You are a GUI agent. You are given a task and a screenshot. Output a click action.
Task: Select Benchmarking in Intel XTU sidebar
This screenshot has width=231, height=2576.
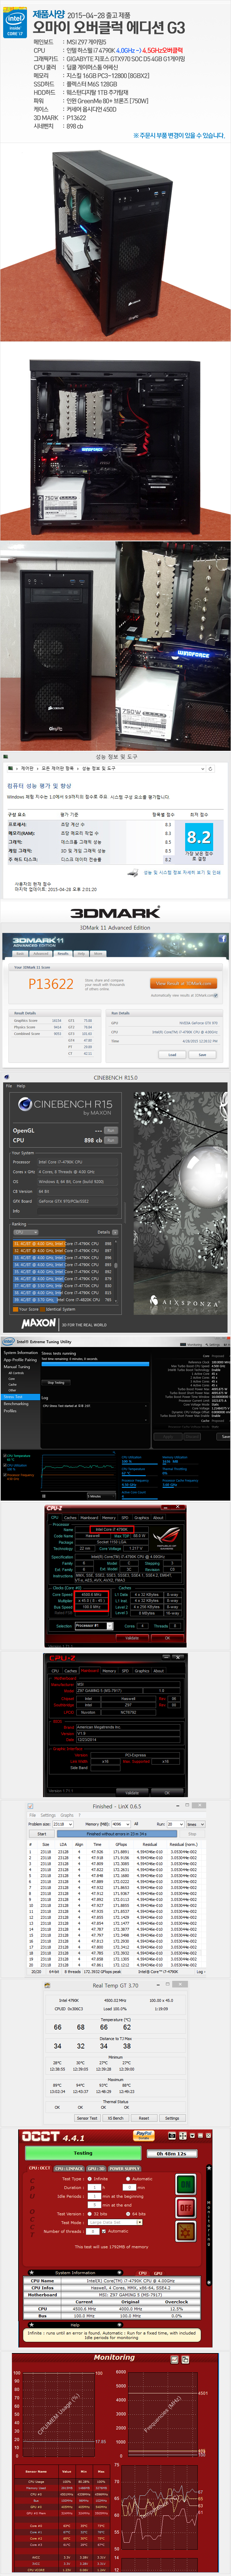pyautogui.click(x=16, y=1404)
